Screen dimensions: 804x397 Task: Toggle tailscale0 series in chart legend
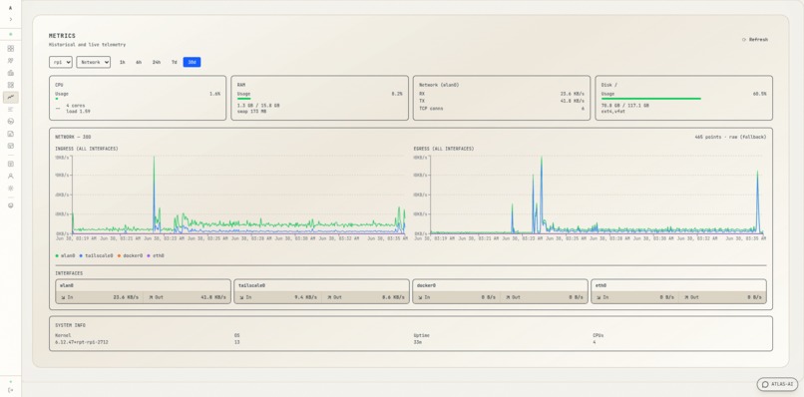tap(97, 255)
